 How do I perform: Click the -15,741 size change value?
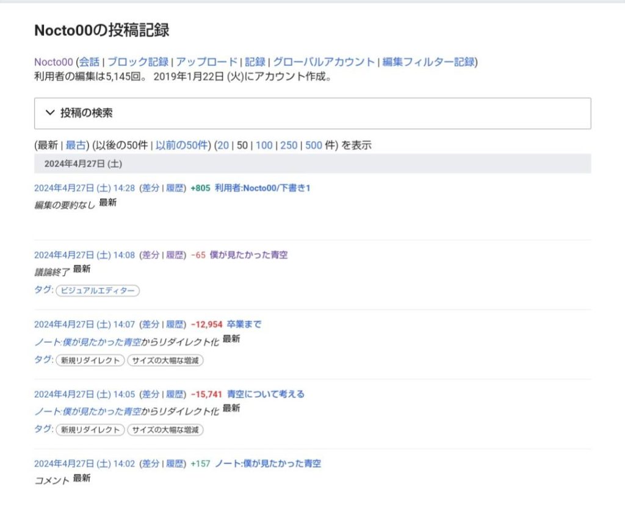point(206,394)
